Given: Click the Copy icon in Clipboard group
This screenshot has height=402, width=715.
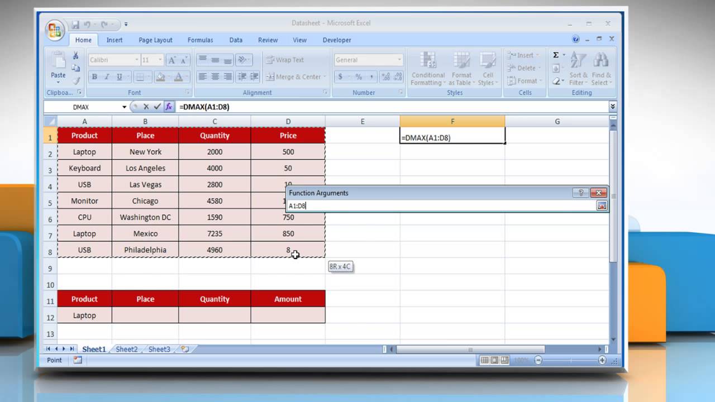Looking at the screenshot, I should pyautogui.click(x=75, y=68).
